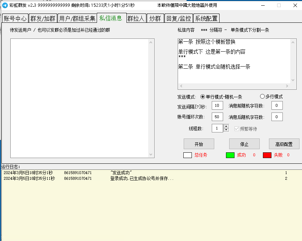The image size is (302, 241).
Task: Click the thread count spinner up arrow
Action: click(226, 126)
